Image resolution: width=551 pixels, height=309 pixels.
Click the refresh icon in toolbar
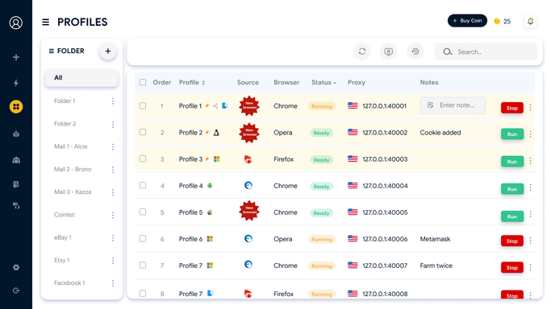[x=362, y=51]
